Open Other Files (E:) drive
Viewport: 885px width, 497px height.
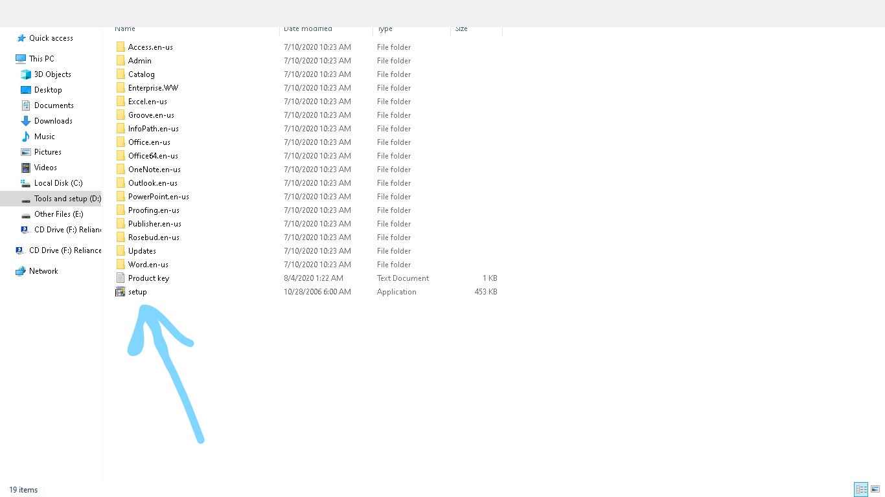[59, 214]
